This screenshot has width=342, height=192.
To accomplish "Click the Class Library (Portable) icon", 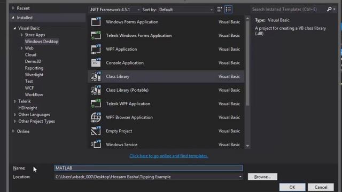I will click(96, 90).
